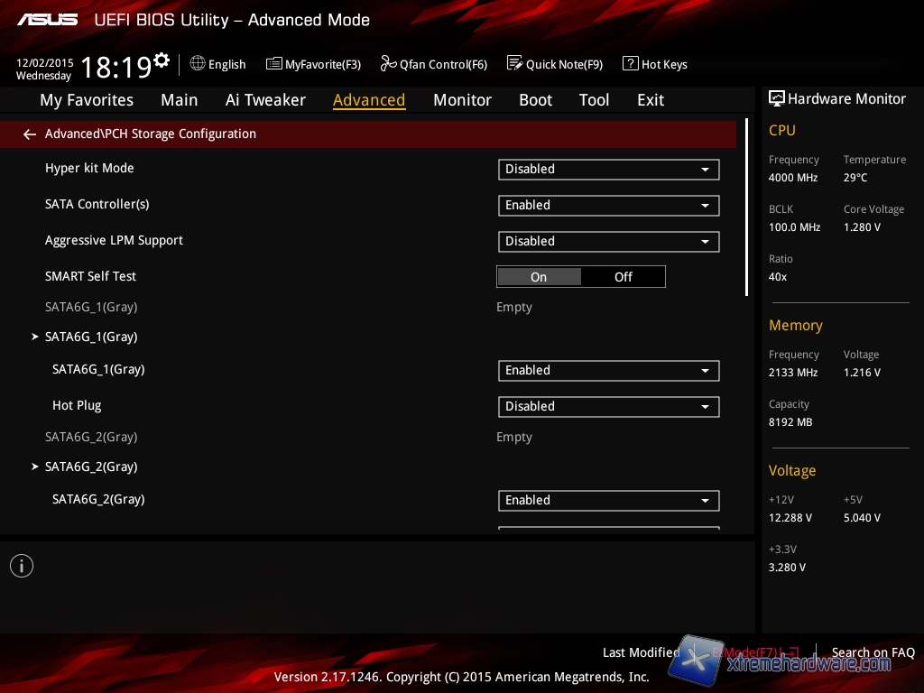Image resolution: width=924 pixels, height=693 pixels.
Task: Click the Last Modified button
Action: 641,652
